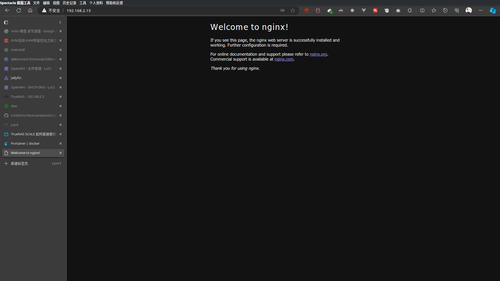Open the 视图 menu
Screen dimensions: 500x281
pos(56,3)
